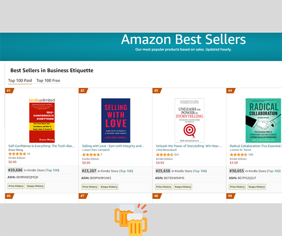The image size is (282, 236).
Task: Switch to Top 100 Free tab
Action: (48, 81)
